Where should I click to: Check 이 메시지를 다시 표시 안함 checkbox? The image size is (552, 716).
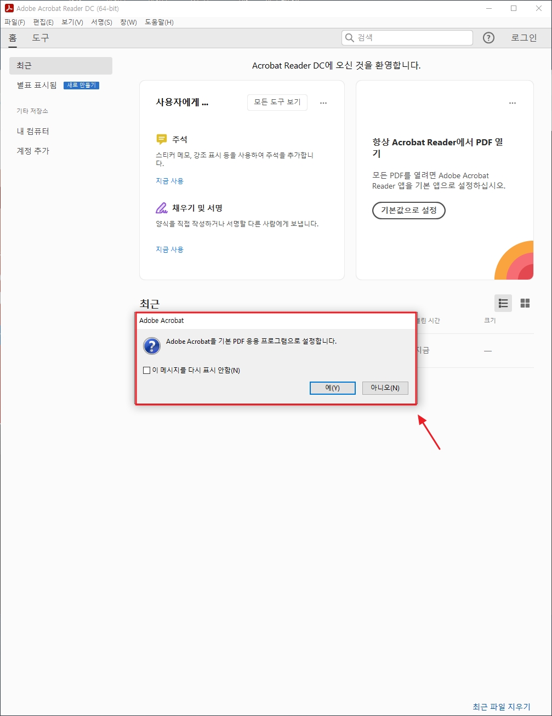coord(146,371)
